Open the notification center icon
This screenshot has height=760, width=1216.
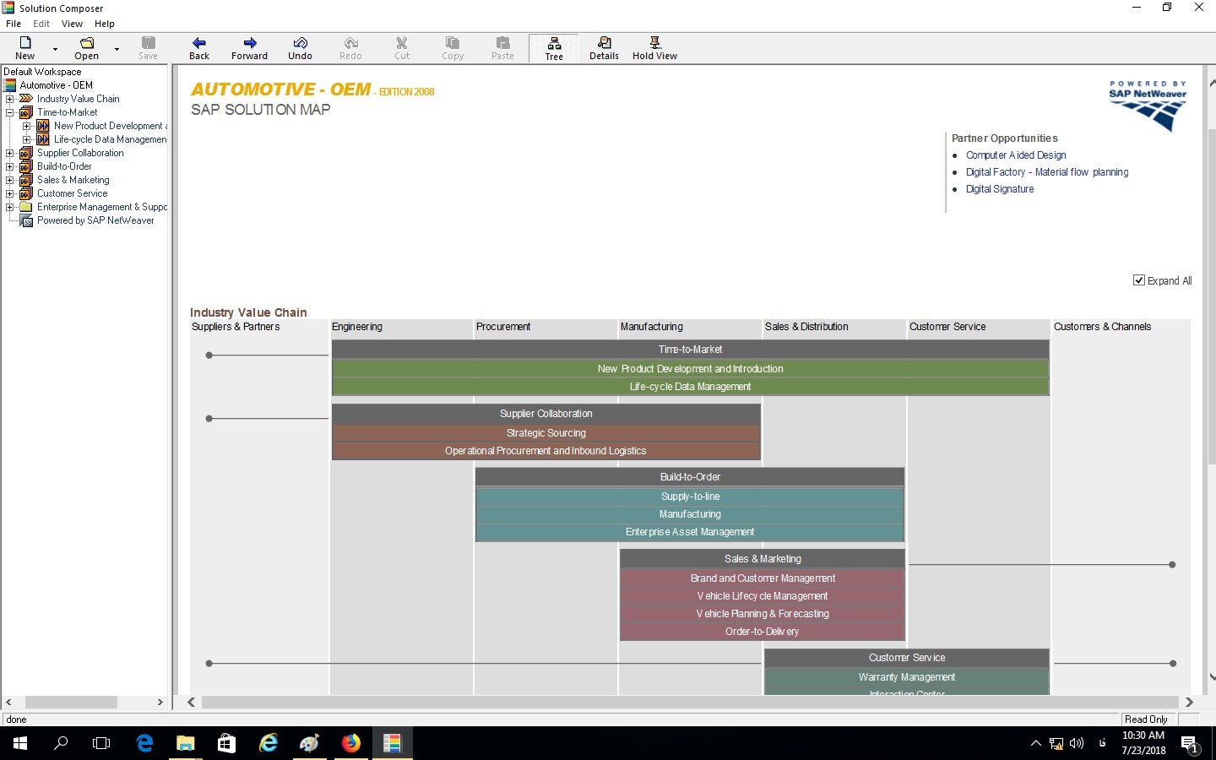click(1190, 744)
